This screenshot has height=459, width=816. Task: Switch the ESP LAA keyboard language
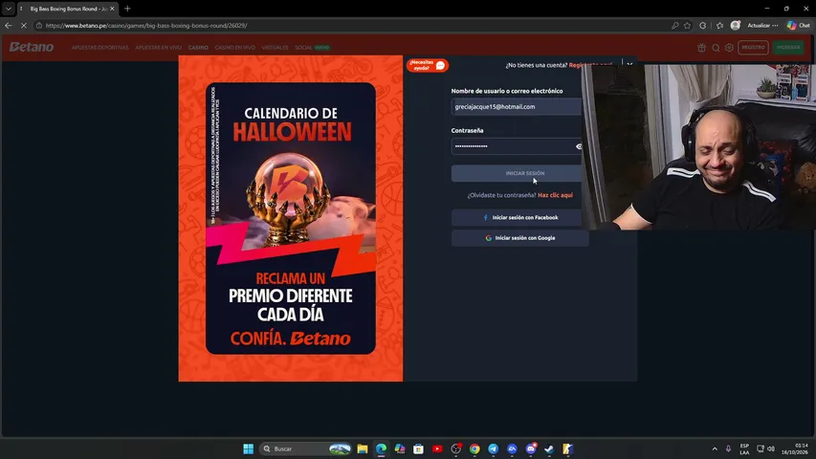pos(744,448)
